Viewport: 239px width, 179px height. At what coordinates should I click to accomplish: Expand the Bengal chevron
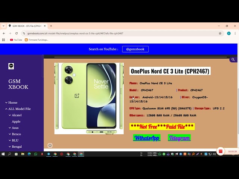(10, 147)
